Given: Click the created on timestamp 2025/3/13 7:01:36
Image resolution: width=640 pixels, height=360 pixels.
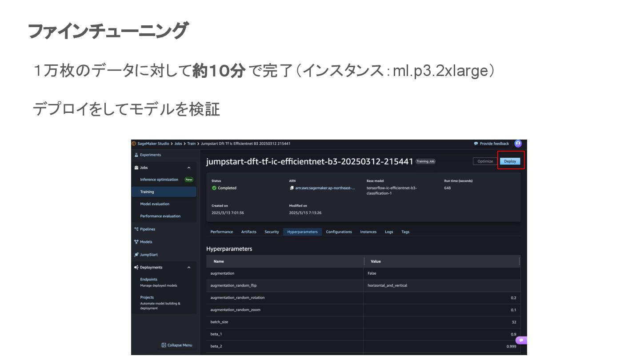Looking at the screenshot, I should (228, 213).
